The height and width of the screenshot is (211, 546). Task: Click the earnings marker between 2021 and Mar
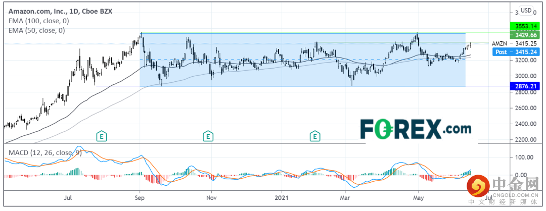point(315,136)
